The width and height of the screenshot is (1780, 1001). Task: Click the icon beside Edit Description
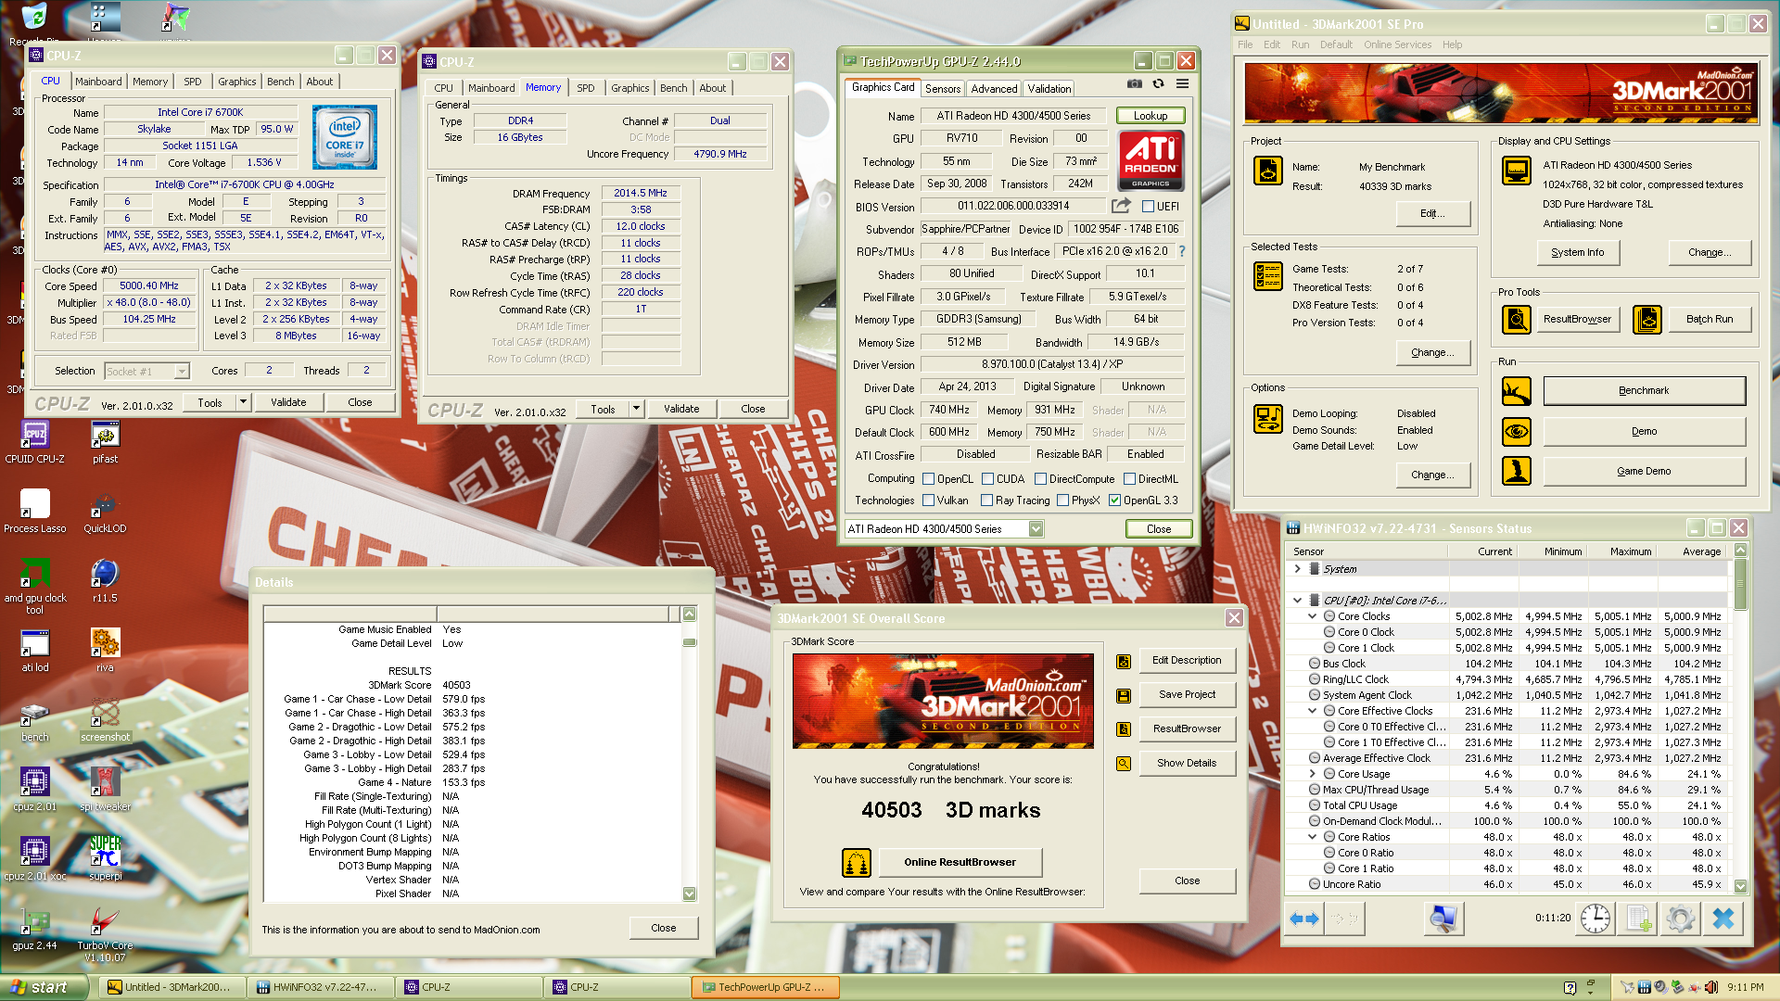click(x=1124, y=661)
